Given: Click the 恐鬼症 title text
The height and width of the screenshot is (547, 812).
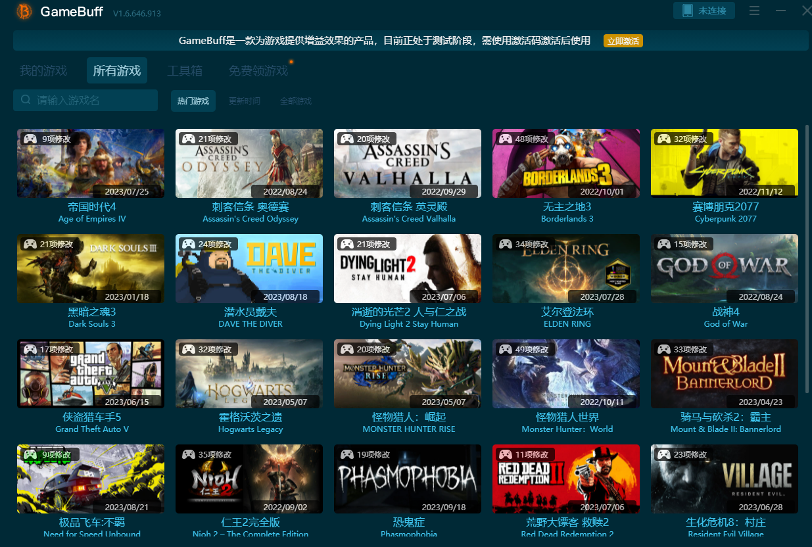Looking at the screenshot, I should pos(409,522).
